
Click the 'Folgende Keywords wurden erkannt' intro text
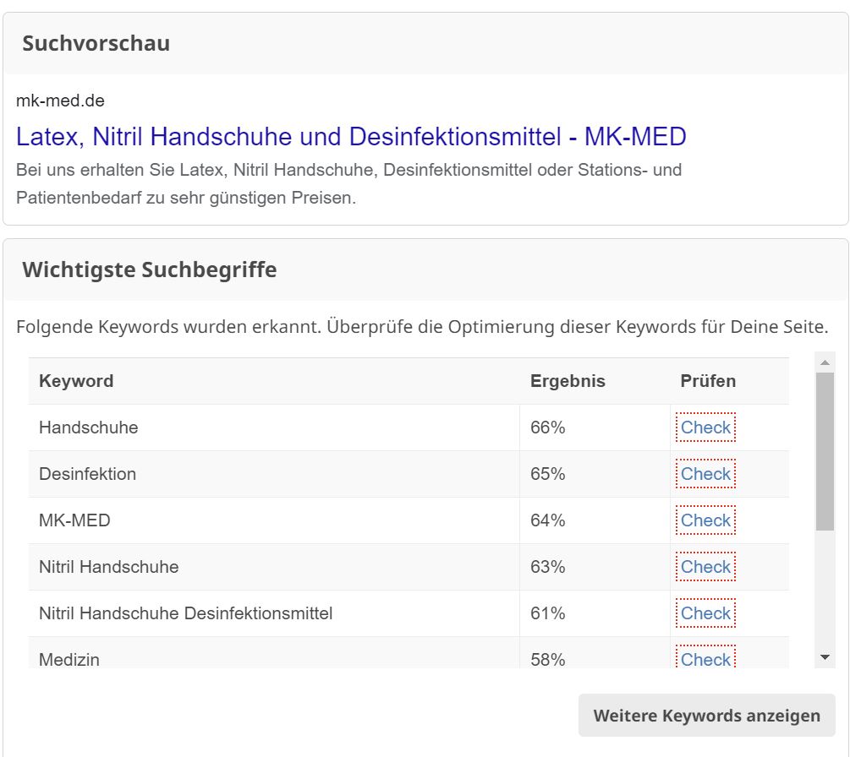422,327
